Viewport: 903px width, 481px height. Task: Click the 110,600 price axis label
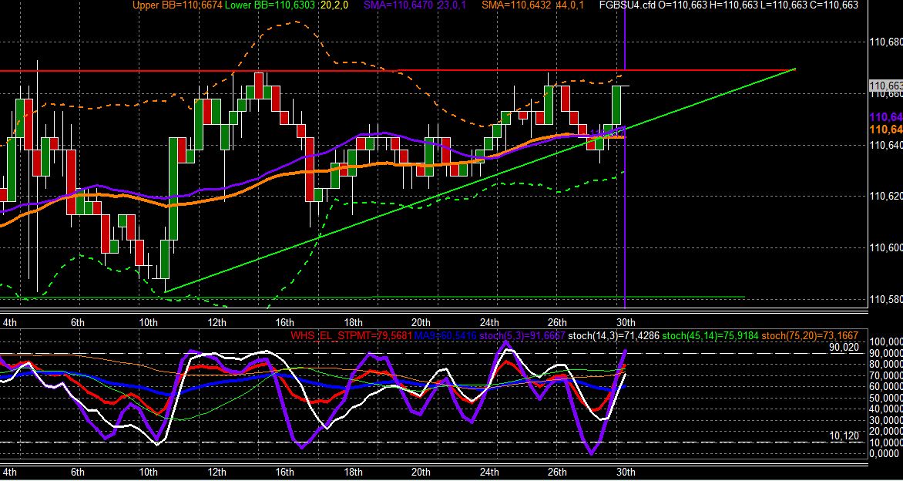(887, 247)
